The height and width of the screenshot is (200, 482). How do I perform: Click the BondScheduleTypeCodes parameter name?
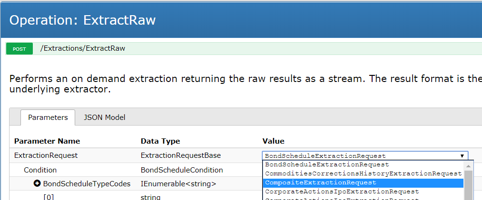(87, 184)
